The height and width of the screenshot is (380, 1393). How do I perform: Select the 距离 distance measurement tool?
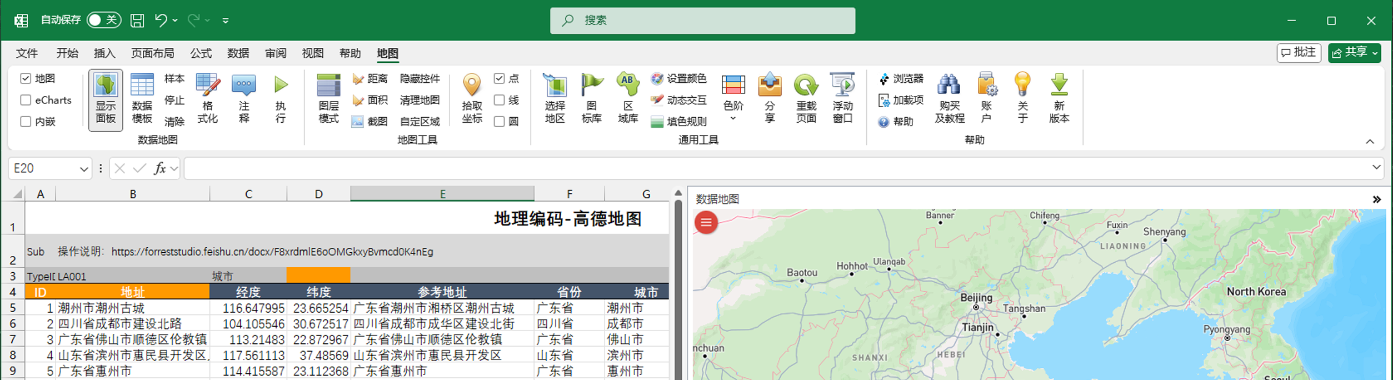point(370,79)
